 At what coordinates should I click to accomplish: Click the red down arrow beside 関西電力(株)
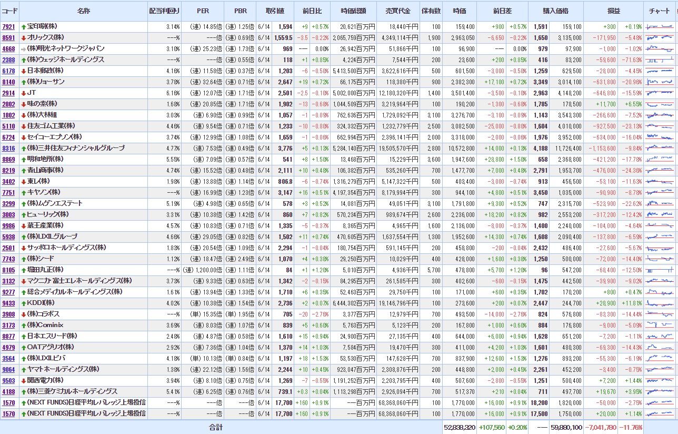tap(24, 380)
